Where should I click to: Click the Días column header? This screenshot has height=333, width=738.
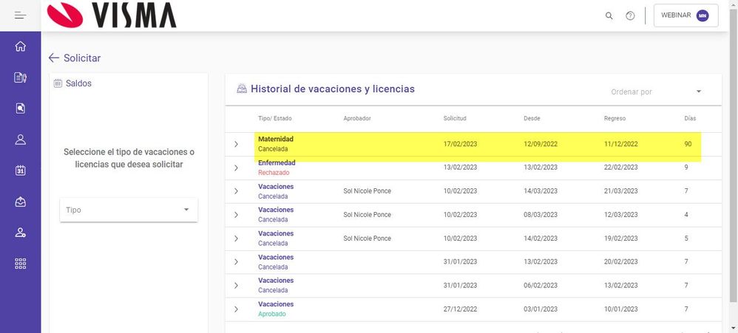click(690, 118)
